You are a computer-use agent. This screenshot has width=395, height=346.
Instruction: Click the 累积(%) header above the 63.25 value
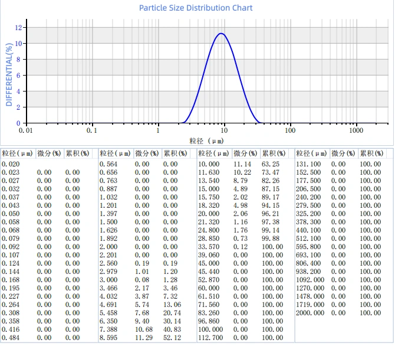pyautogui.click(x=274, y=154)
